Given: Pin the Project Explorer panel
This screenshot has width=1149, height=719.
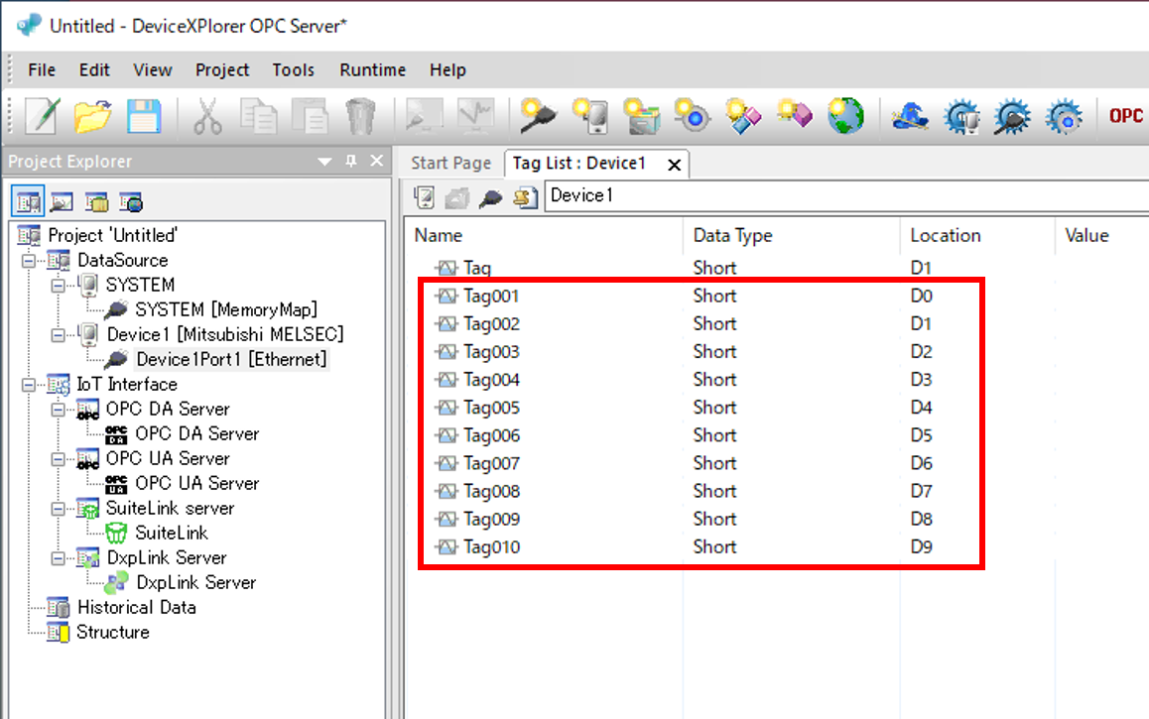Looking at the screenshot, I should [x=350, y=162].
